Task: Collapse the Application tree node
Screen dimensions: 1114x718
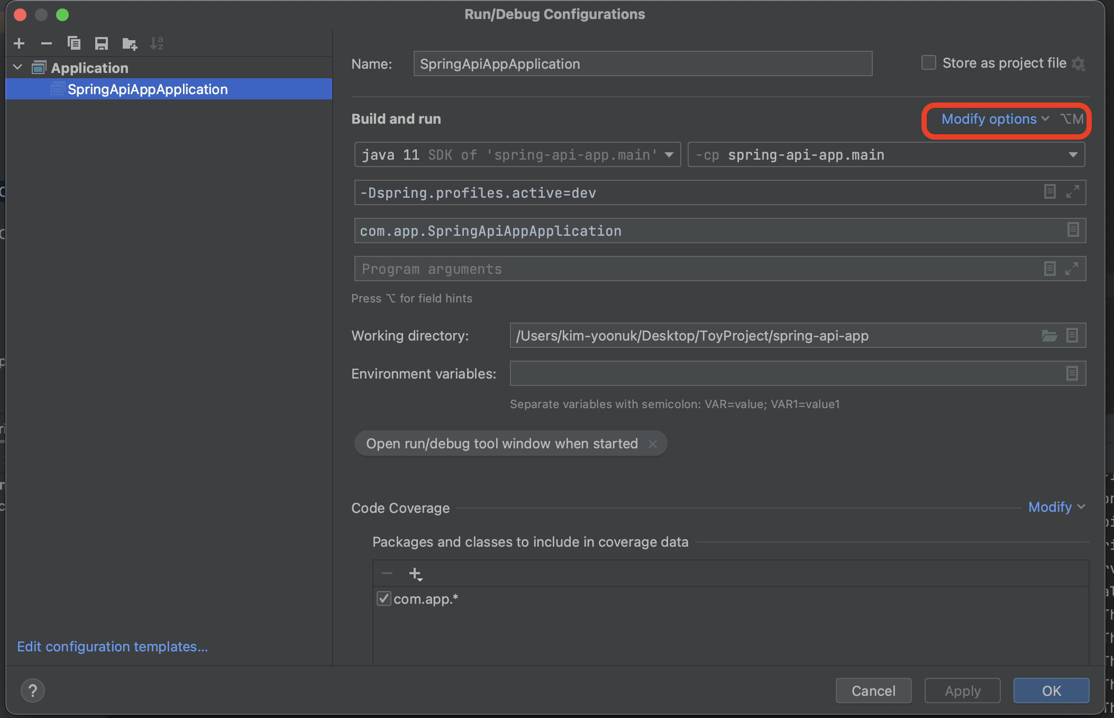Action: [18, 68]
